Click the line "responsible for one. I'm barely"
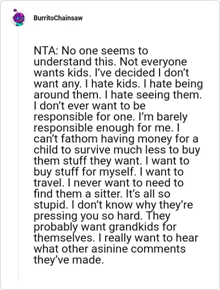This screenshot has height=290, width=220. pos(111,117)
